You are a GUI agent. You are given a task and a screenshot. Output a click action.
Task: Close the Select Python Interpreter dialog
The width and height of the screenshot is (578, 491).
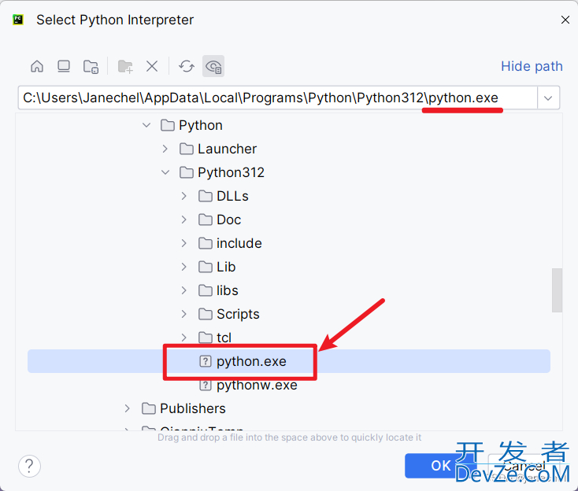point(565,20)
